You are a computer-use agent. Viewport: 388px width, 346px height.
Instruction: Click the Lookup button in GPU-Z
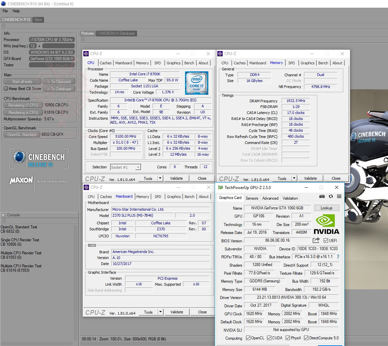coord(326,208)
